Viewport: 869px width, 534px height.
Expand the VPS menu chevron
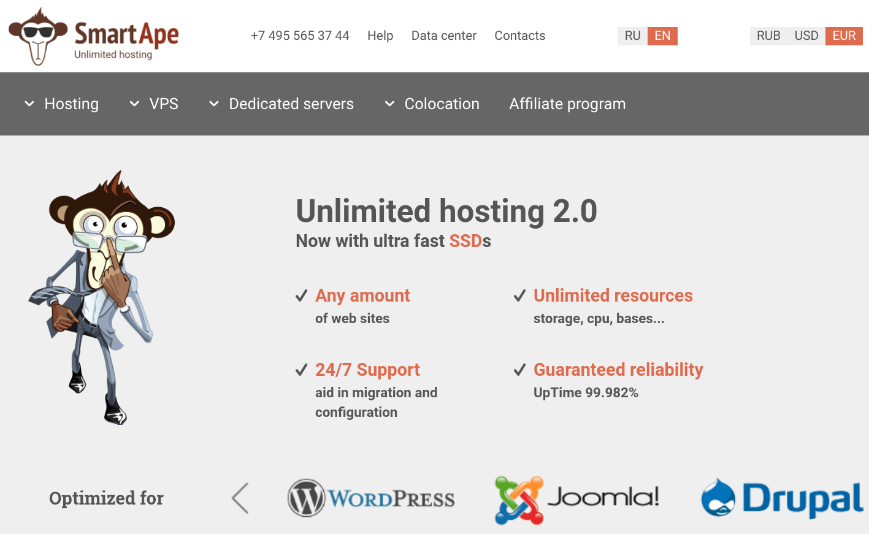point(134,104)
